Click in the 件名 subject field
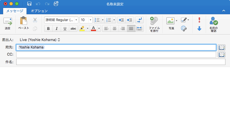 [121, 62]
